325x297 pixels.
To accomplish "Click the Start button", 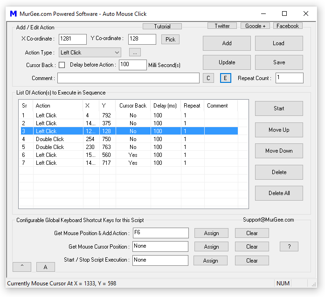I will click(279, 108).
